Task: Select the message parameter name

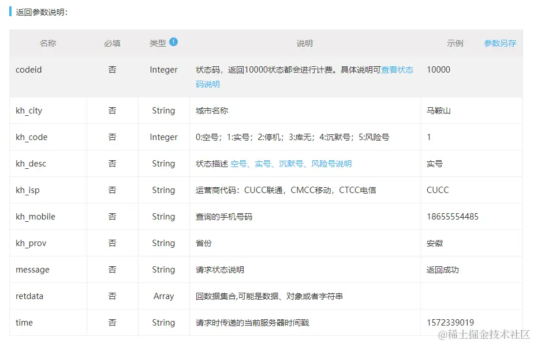Action: [x=32, y=270]
